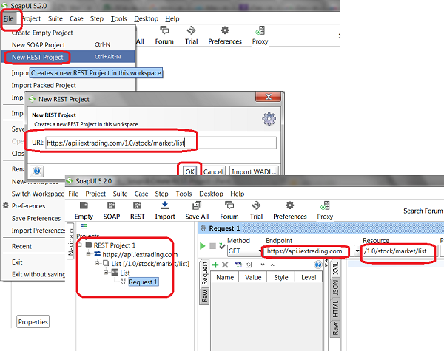Click the Save All toolbar icon
This screenshot has width=444, height=351.
point(196,209)
